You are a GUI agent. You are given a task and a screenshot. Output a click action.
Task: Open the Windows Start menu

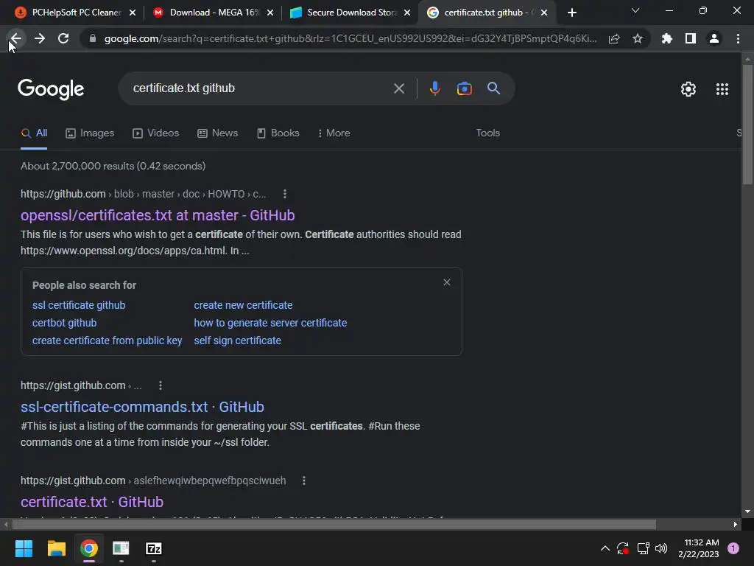(x=24, y=548)
